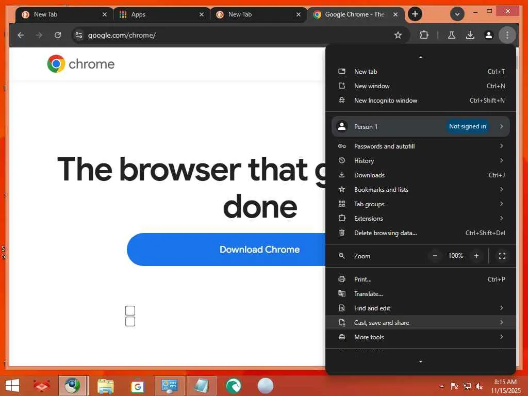This screenshot has width=528, height=396.
Task: Open Downloads from the menu
Action: click(421, 175)
